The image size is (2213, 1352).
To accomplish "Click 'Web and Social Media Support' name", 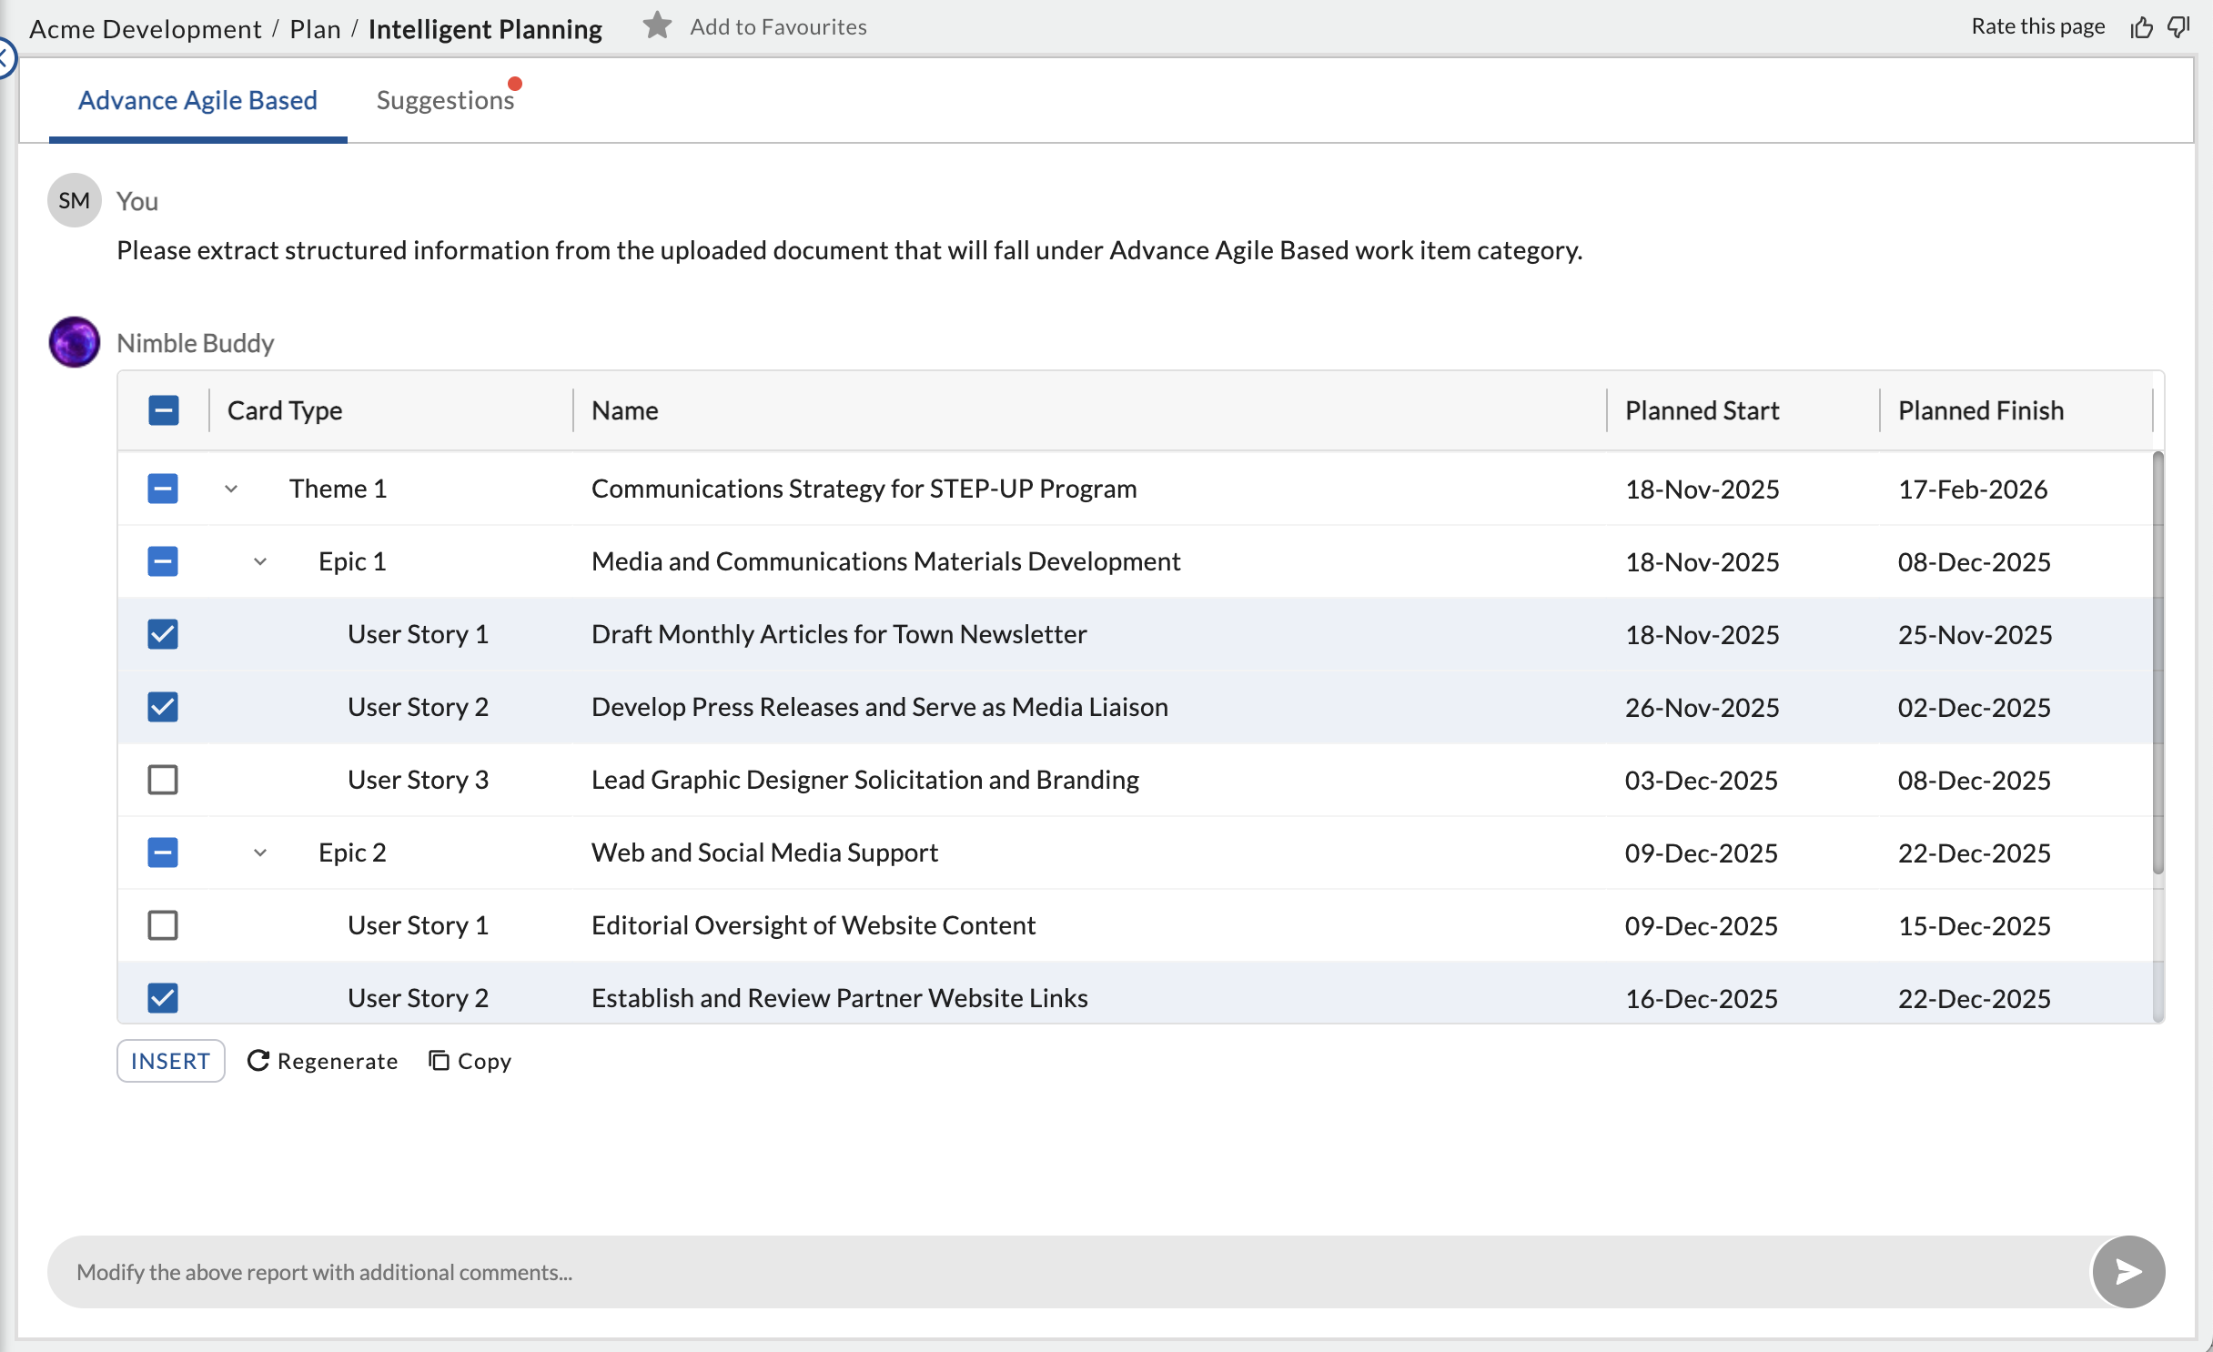I will (x=764, y=853).
